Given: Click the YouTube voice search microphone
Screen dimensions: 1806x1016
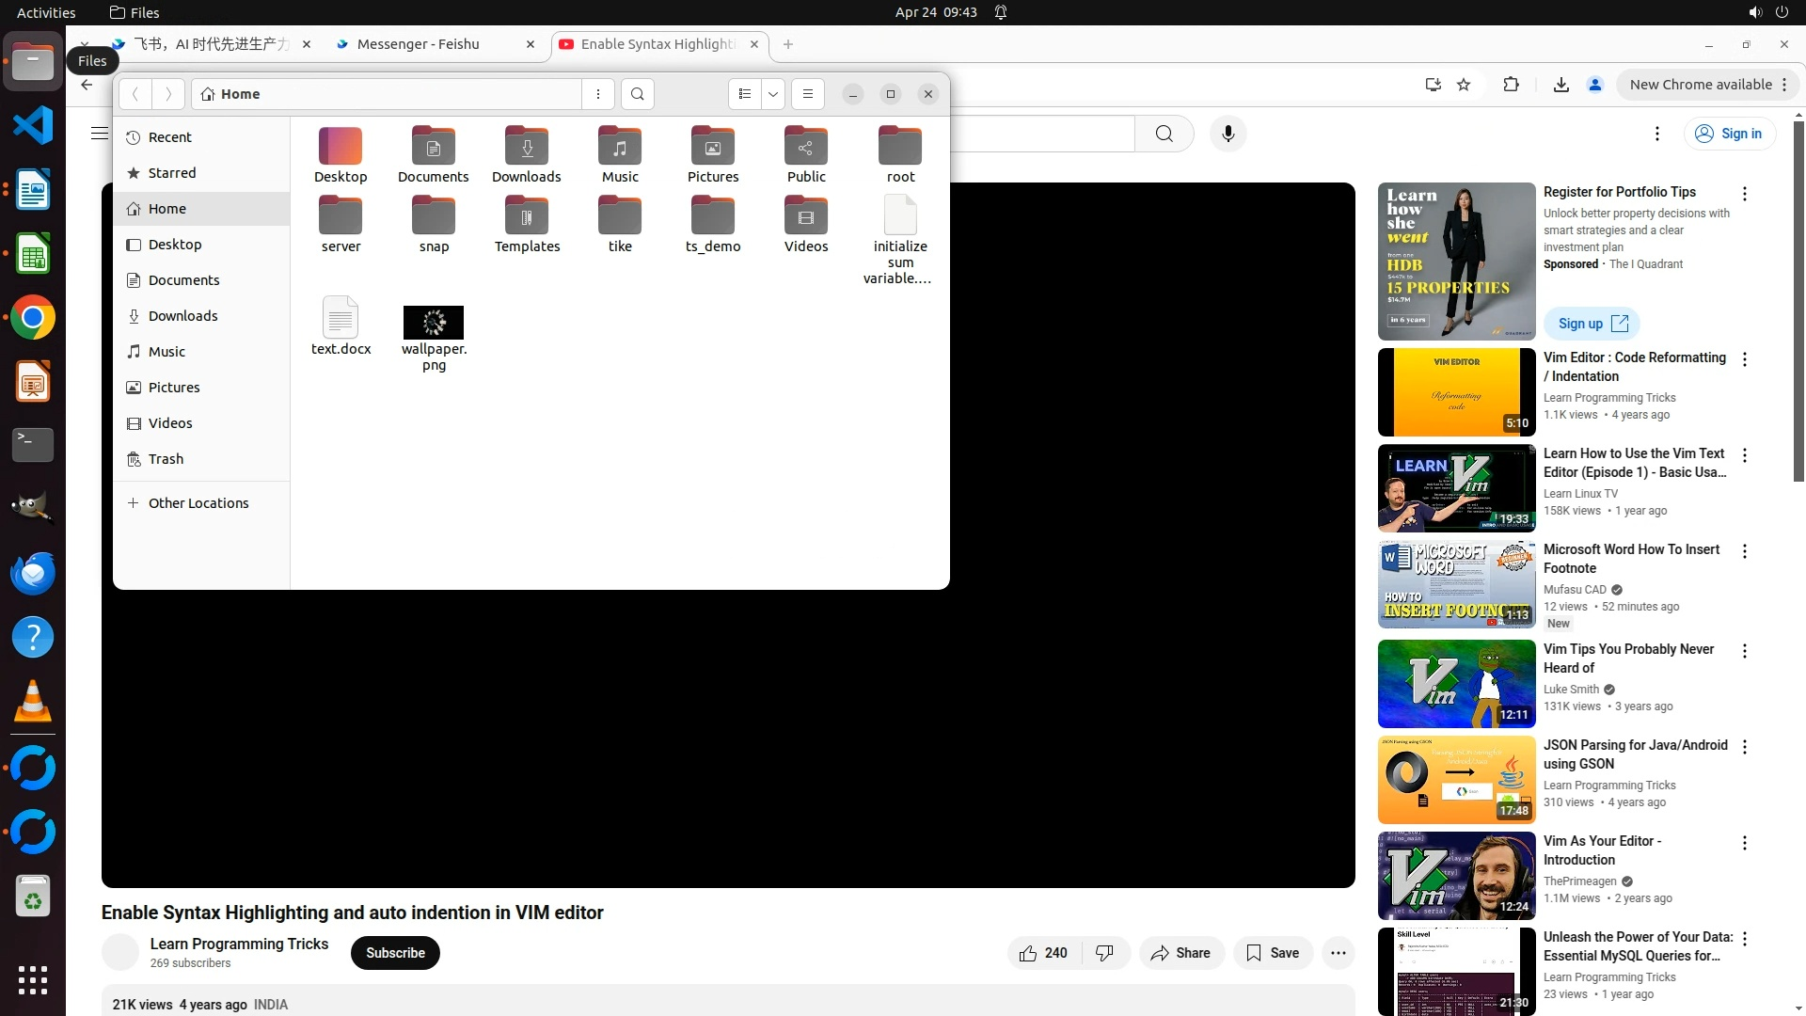Looking at the screenshot, I should pos(1228,134).
